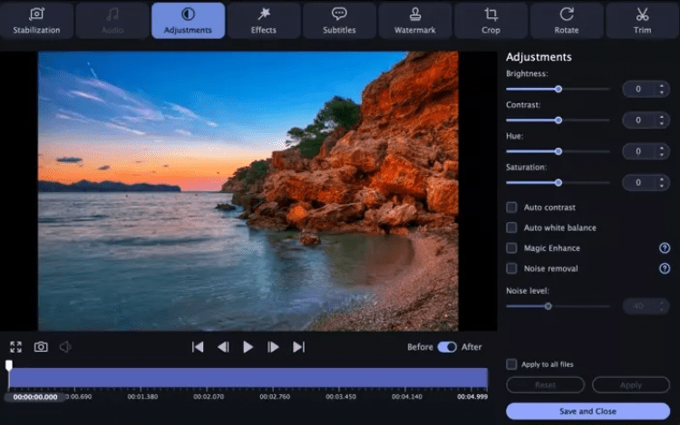Screen dimensions: 680x425
Task: Check the Auto white balance option
Action: (x=512, y=227)
